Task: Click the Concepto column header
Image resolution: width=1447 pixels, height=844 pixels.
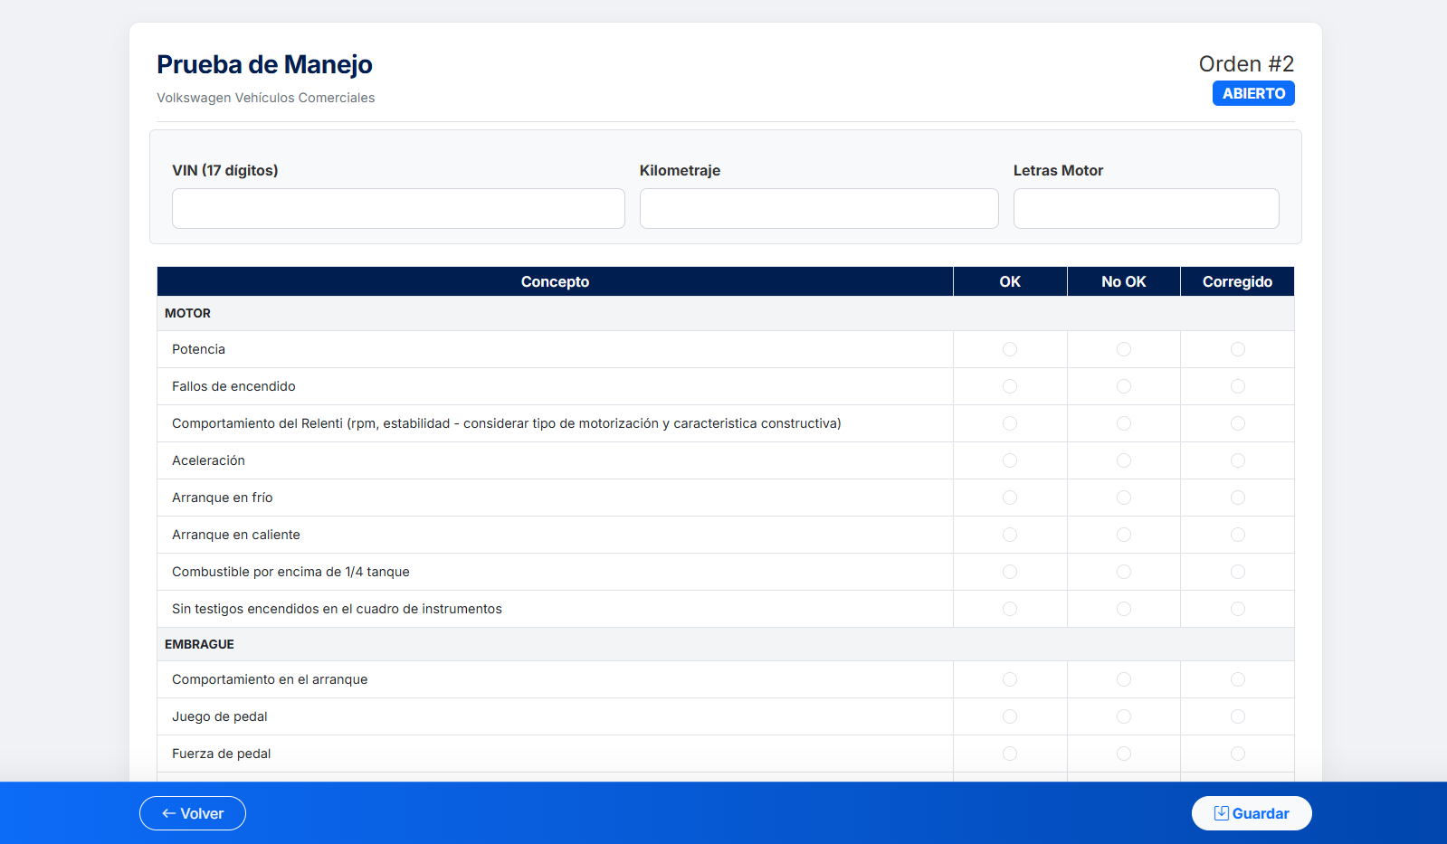Action: [x=555, y=281]
